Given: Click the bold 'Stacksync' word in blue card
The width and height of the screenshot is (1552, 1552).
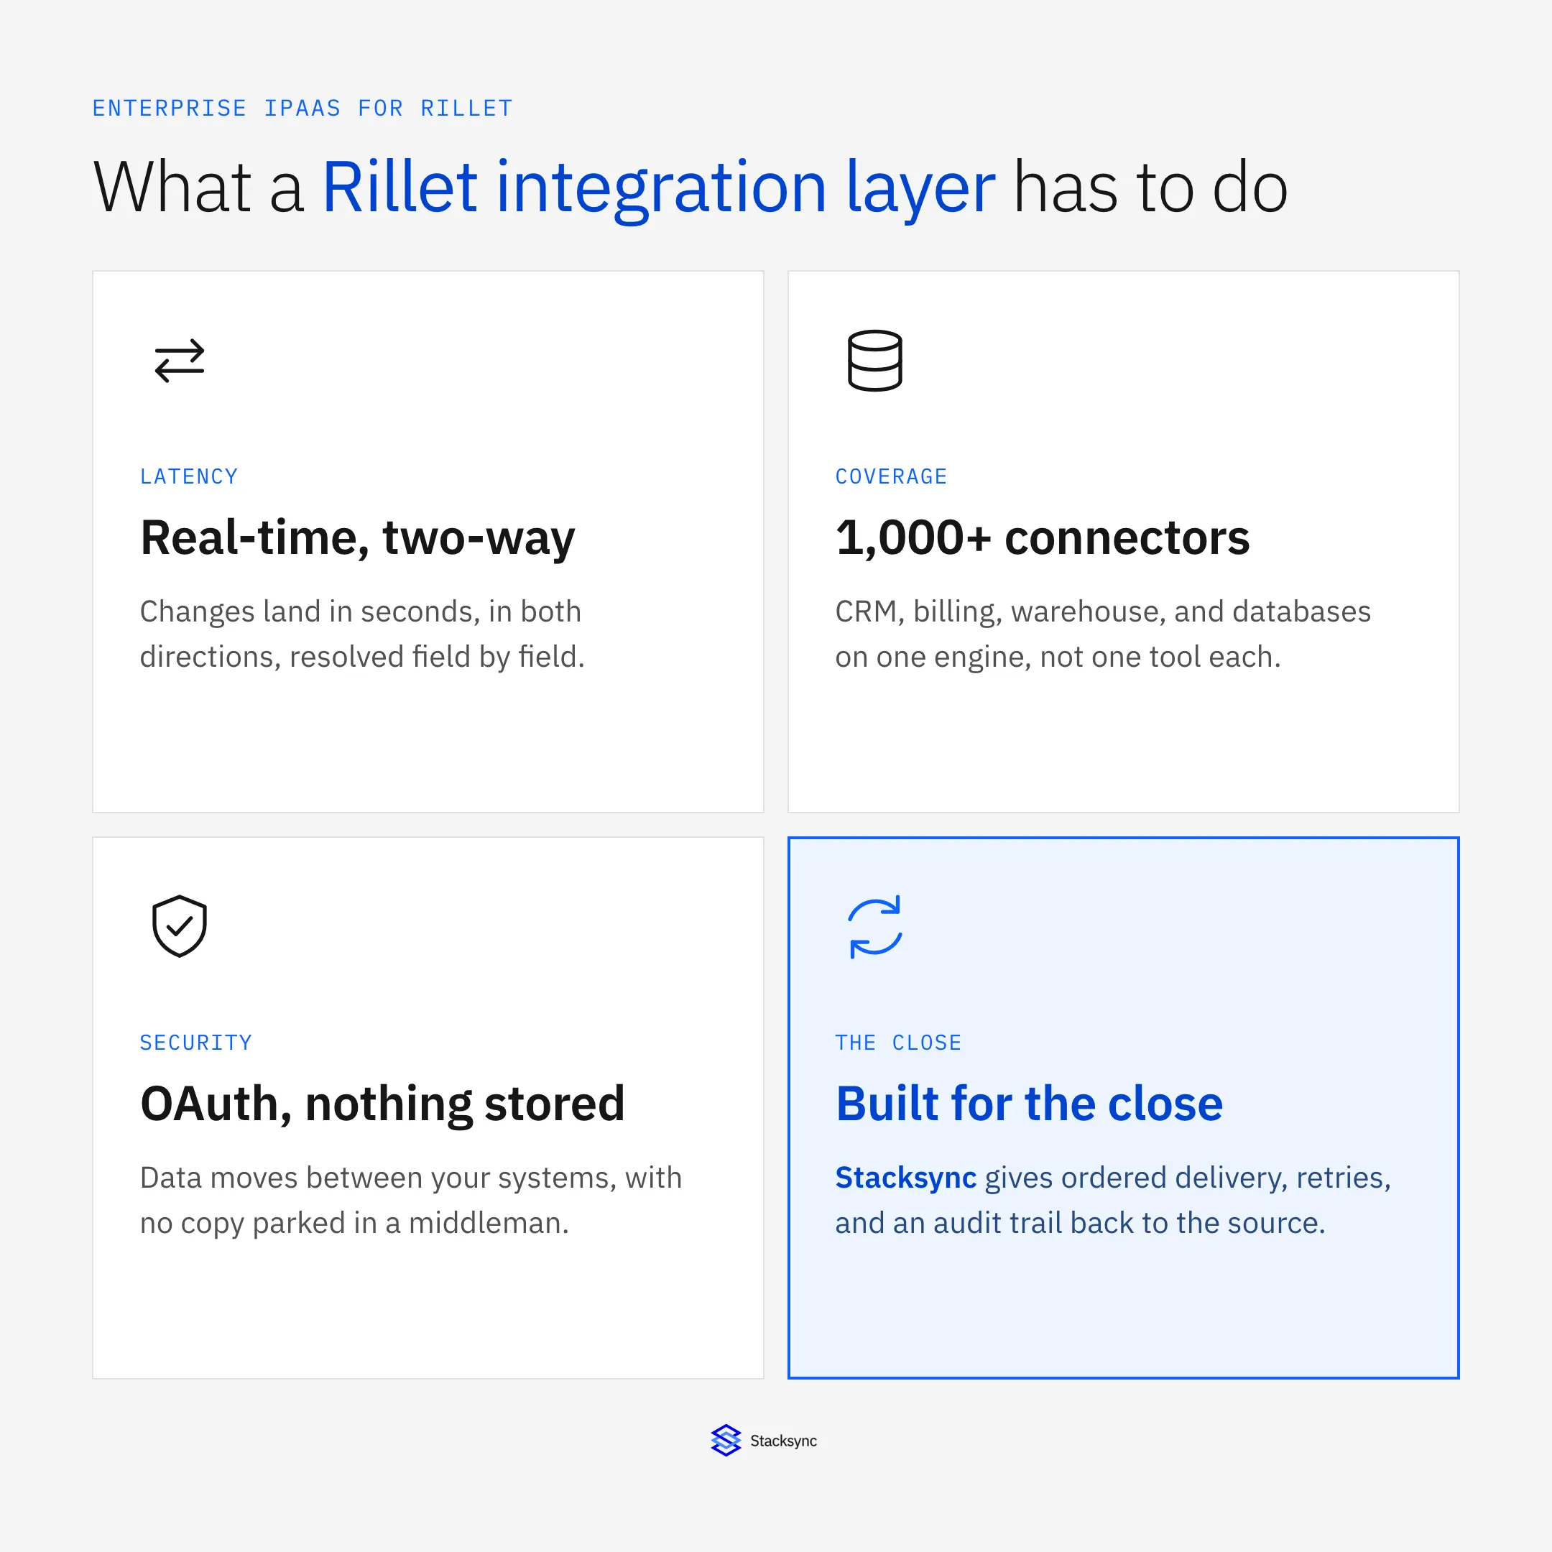Looking at the screenshot, I should 905,1178.
